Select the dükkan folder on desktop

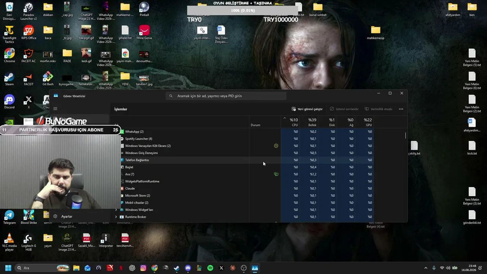pos(48,10)
